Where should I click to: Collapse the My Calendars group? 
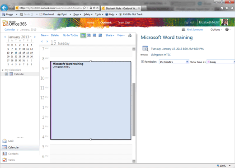point(3,70)
